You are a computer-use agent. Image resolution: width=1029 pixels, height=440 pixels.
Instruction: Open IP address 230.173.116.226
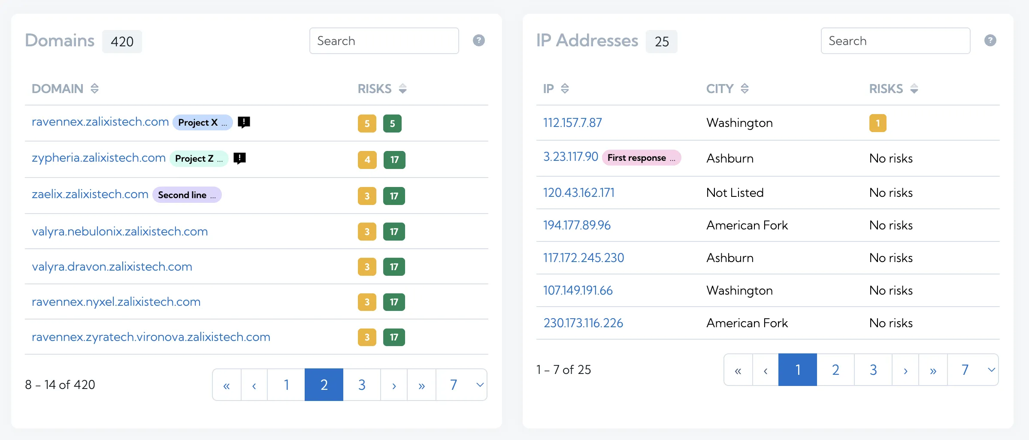(x=583, y=323)
